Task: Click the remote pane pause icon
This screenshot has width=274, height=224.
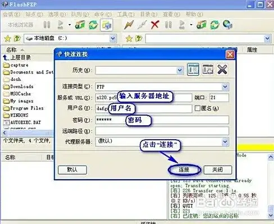Action: click(168, 25)
